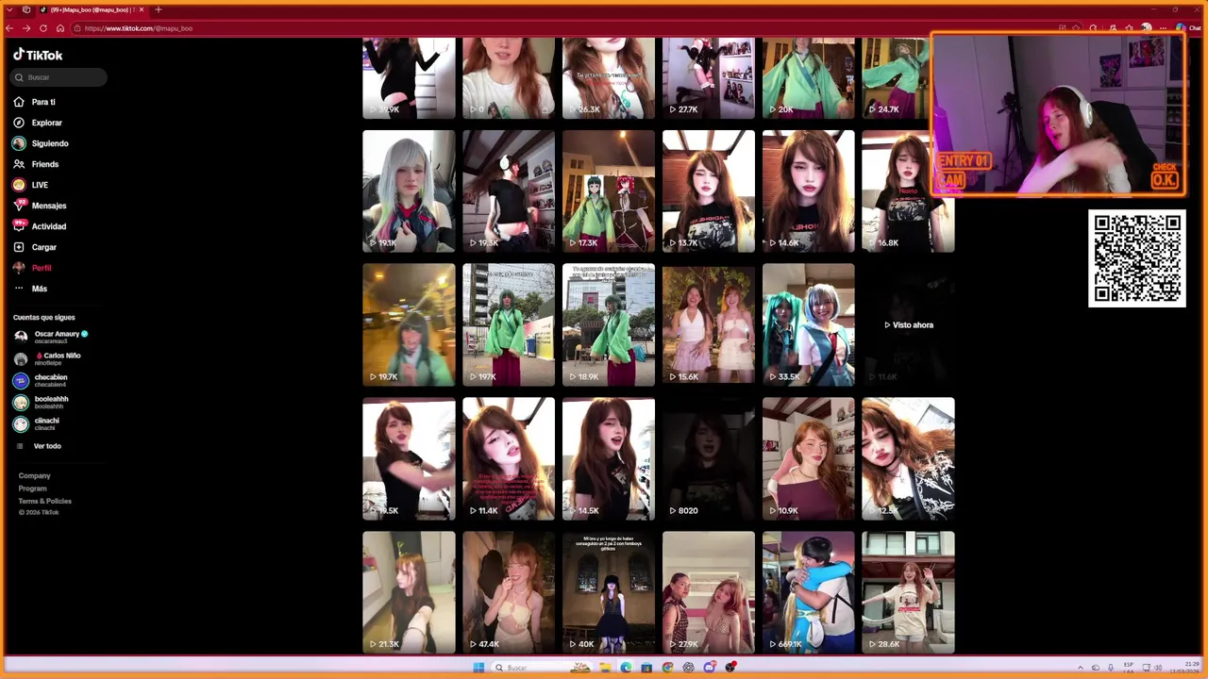Open the video with 40K views
Viewport: 1208px width, 679px height.
(x=609, y=592)
